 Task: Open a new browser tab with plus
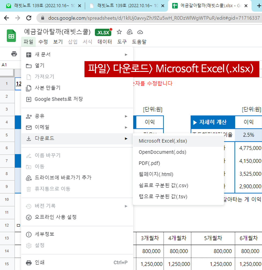tap(259, 6)
